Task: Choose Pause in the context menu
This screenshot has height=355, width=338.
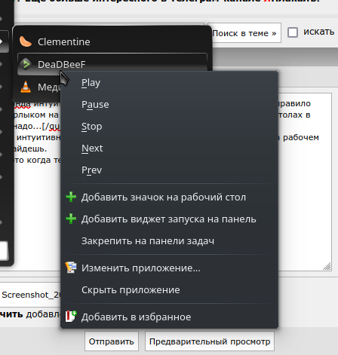Action: click(x=169, y=105)
